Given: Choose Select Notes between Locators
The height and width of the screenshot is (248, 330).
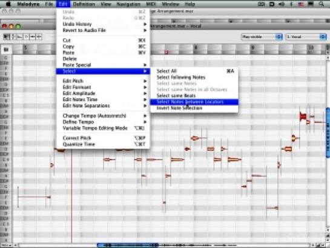Looking at the screenshot, I should click(194, 102).
